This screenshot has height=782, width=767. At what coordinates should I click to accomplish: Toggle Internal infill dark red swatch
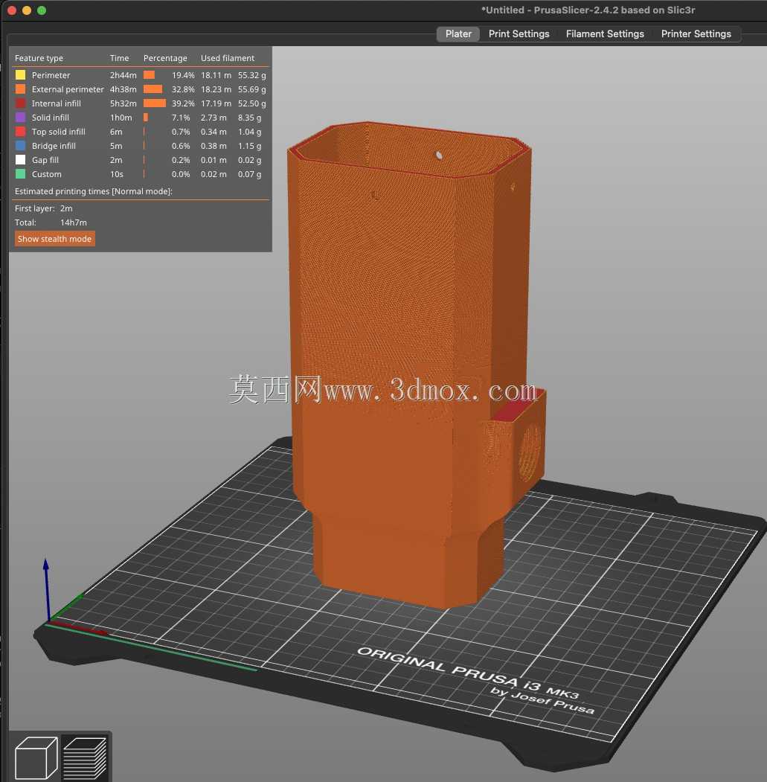click(20, 103)
